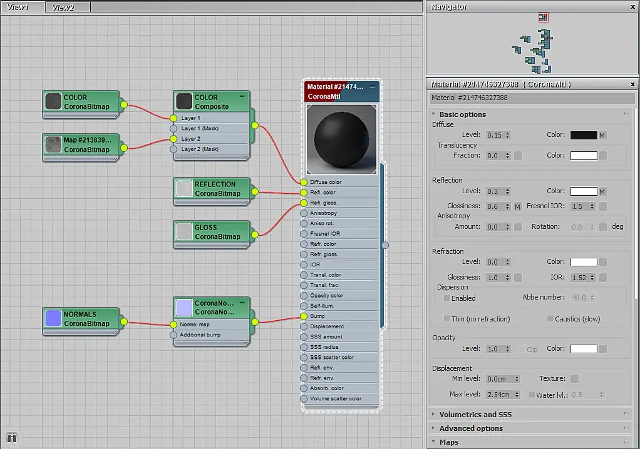The image size is (640, 449).
Task: Collapse the COLOR Composite node
Action: tap(242, 97)
